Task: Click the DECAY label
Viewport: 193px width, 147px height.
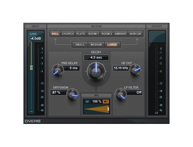Action: tap(96, 52)
